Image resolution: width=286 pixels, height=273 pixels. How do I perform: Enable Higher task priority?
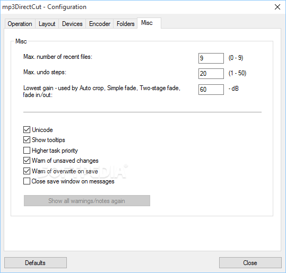(x=27, y=151)
